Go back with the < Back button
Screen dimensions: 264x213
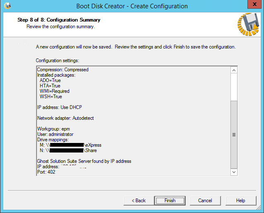139,201
